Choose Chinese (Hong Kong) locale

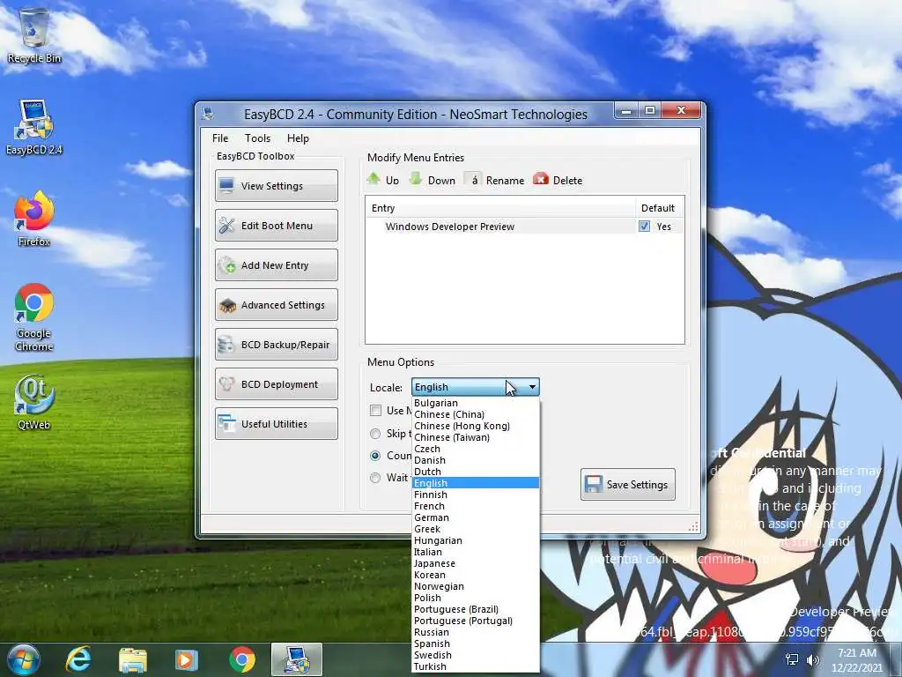475,426
